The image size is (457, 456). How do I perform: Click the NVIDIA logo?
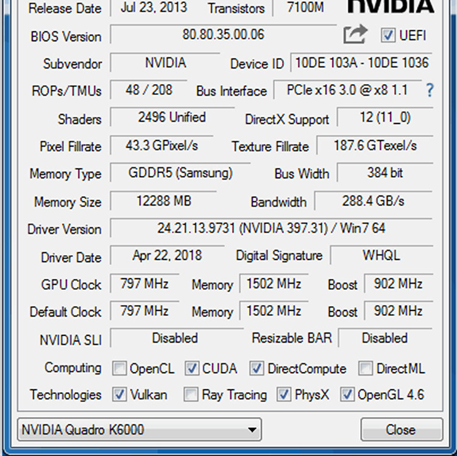coord(391,6)
